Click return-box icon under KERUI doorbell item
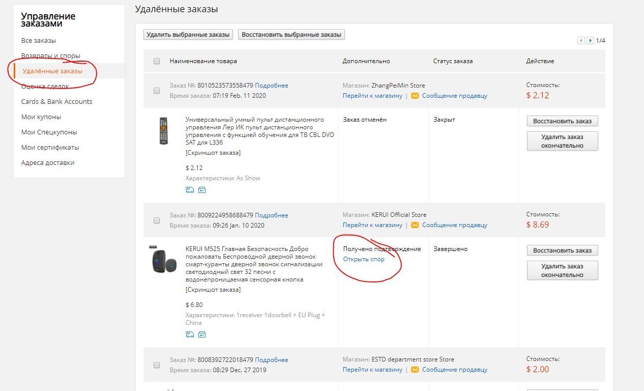The height and width of the screenshot is (391, 644). [x=202, y=334]
